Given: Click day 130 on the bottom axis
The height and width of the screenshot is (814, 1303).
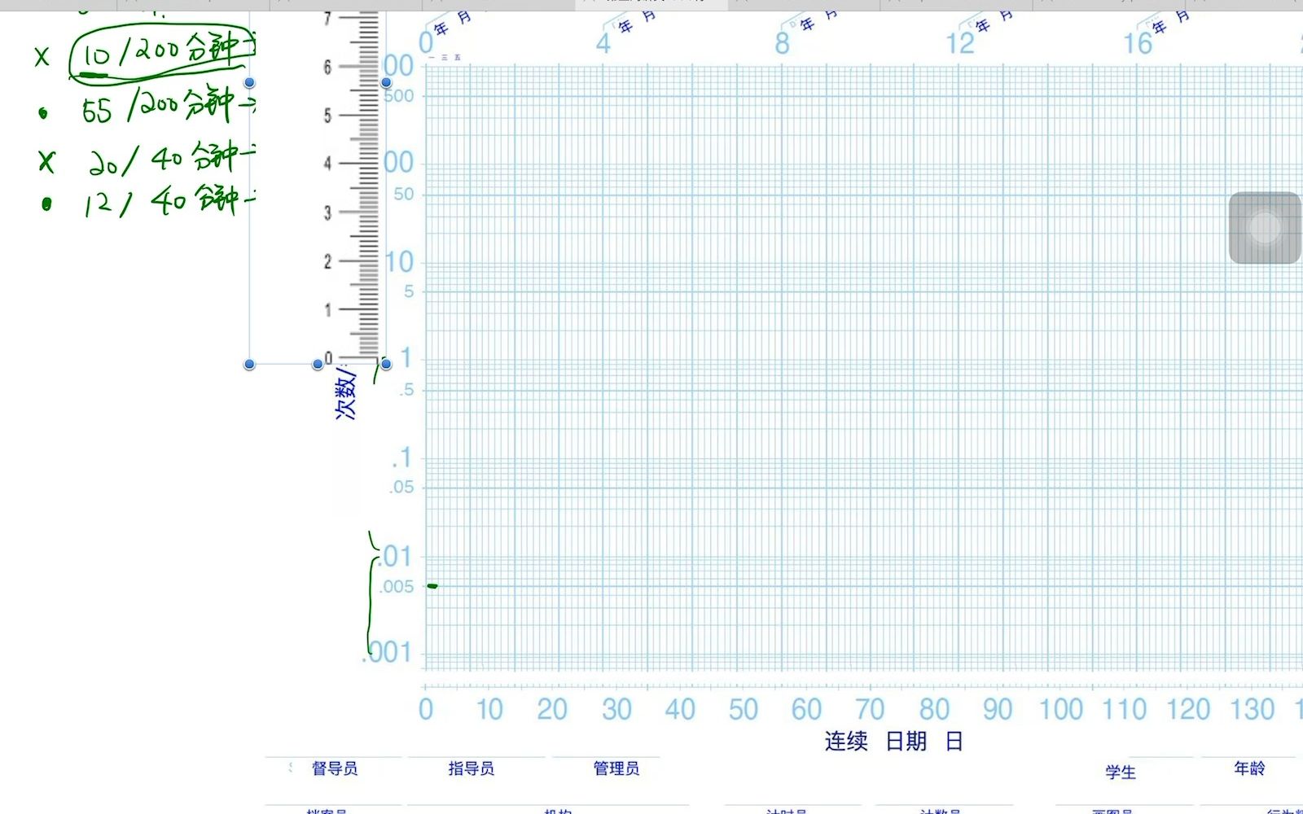Looking at the screenshot, I should pos(1252,710).
